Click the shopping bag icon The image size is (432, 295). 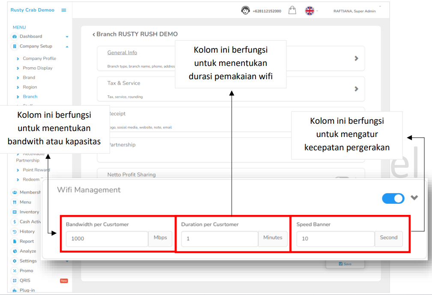point(292,10)
